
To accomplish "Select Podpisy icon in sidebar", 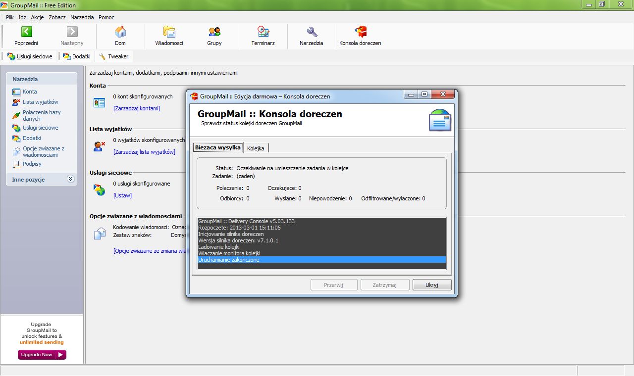I will pos(16,164).
